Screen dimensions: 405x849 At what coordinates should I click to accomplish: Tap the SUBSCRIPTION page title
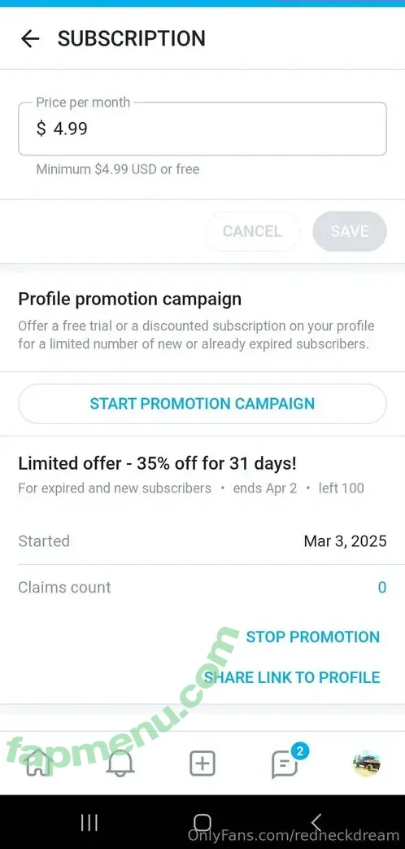132,39
